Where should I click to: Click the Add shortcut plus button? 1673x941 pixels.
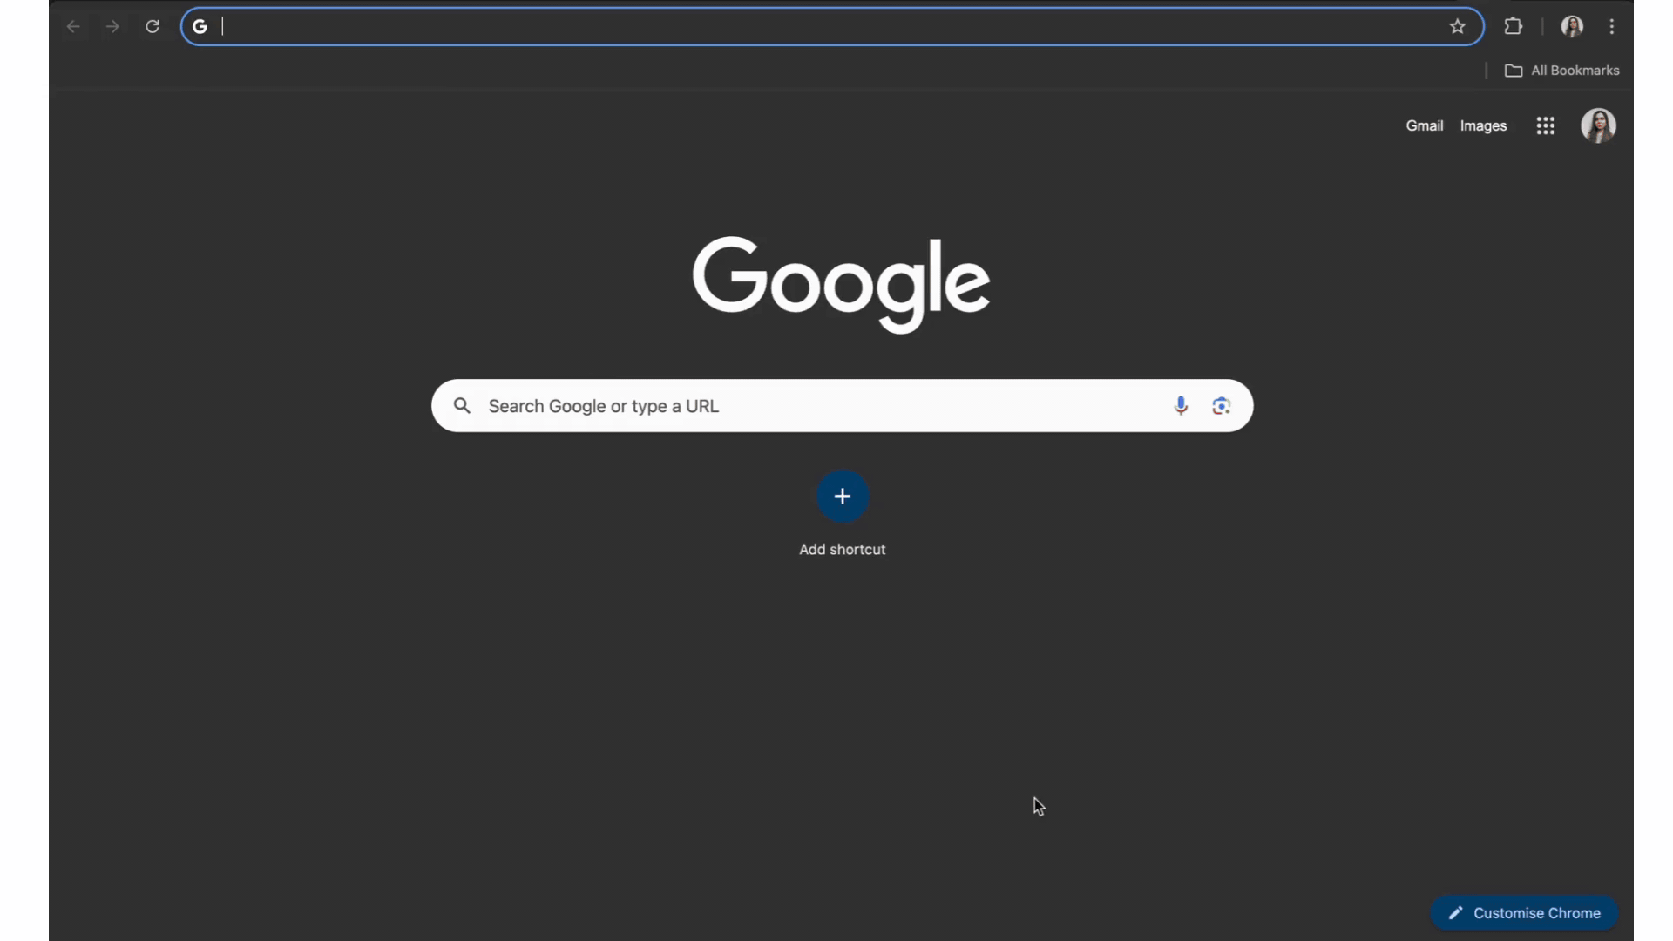point(843,495)
